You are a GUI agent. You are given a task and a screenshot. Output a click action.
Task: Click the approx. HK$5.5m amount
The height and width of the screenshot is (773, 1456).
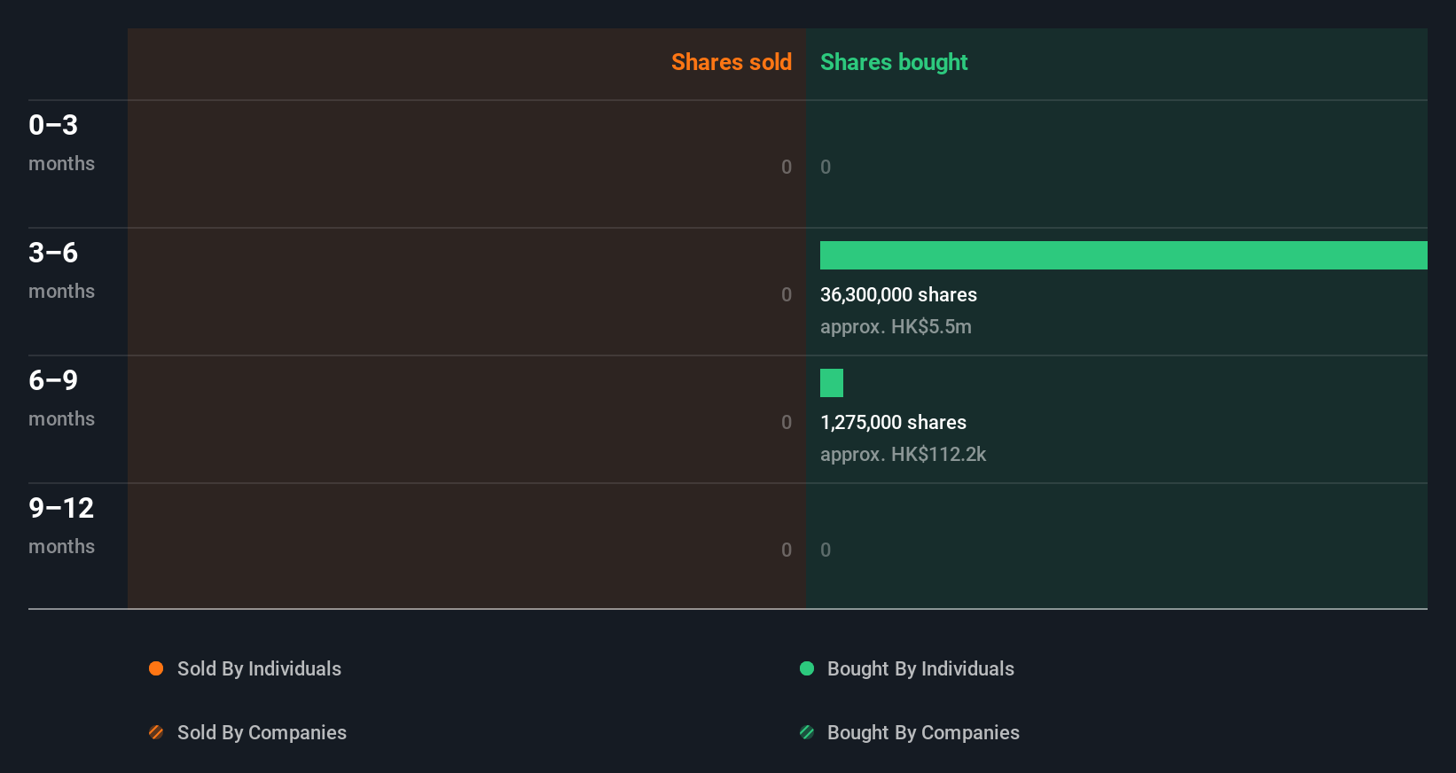tap(896, 327)
